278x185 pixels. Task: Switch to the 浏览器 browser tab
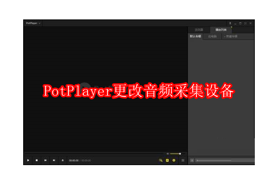[199, 30]
